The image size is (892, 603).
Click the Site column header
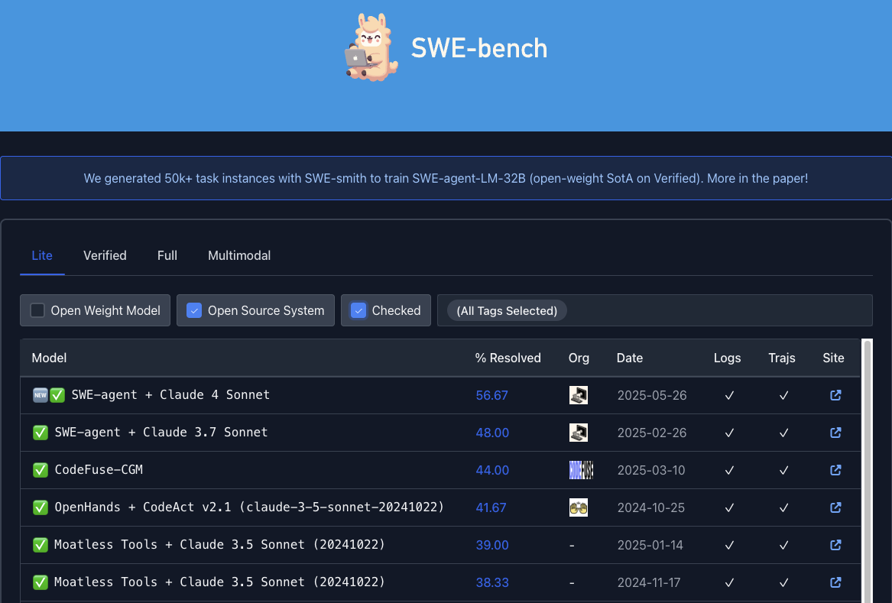tap(833, 358)
